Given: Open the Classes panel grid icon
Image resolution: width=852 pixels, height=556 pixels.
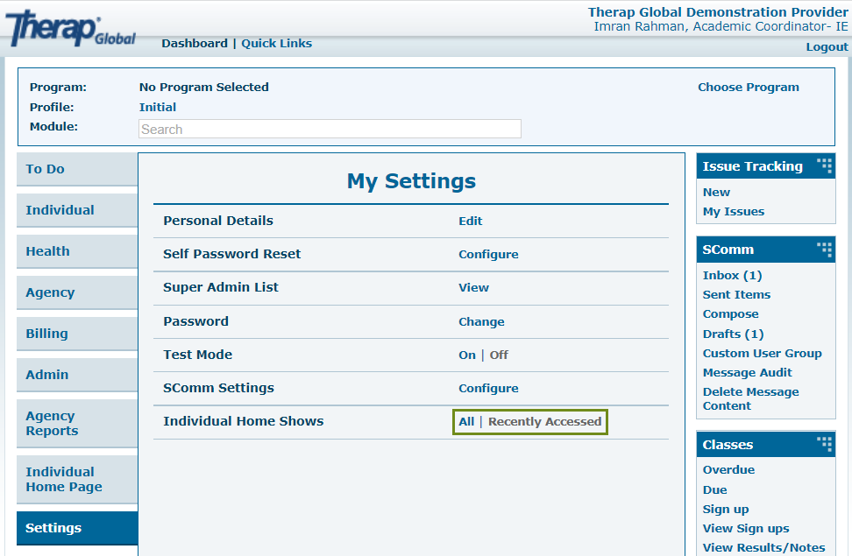Looking at the screenshot, I should [824, 444].
